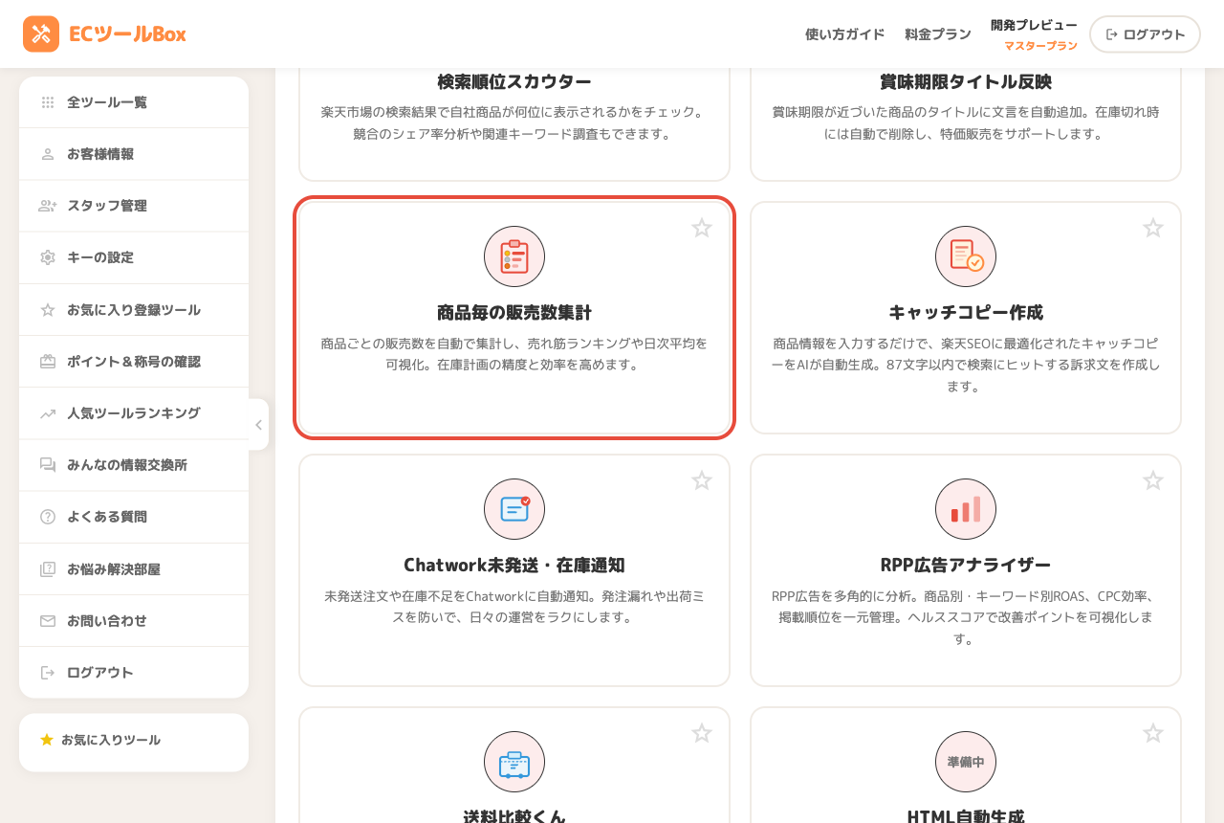This screenshot has height=823, width=1224.
Task: Favorite the 商品毎の販売数集計 tool with its star
Action: click(702, 228)
